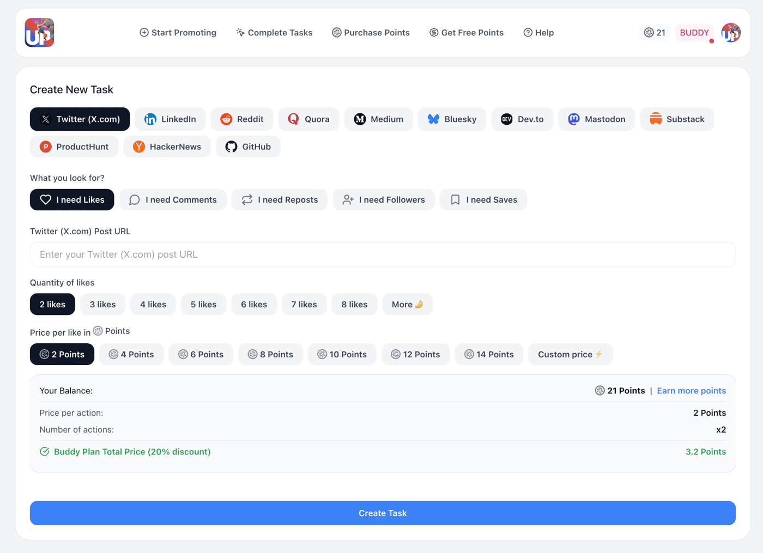Choose the ProductHunt platform

(74, 147)
